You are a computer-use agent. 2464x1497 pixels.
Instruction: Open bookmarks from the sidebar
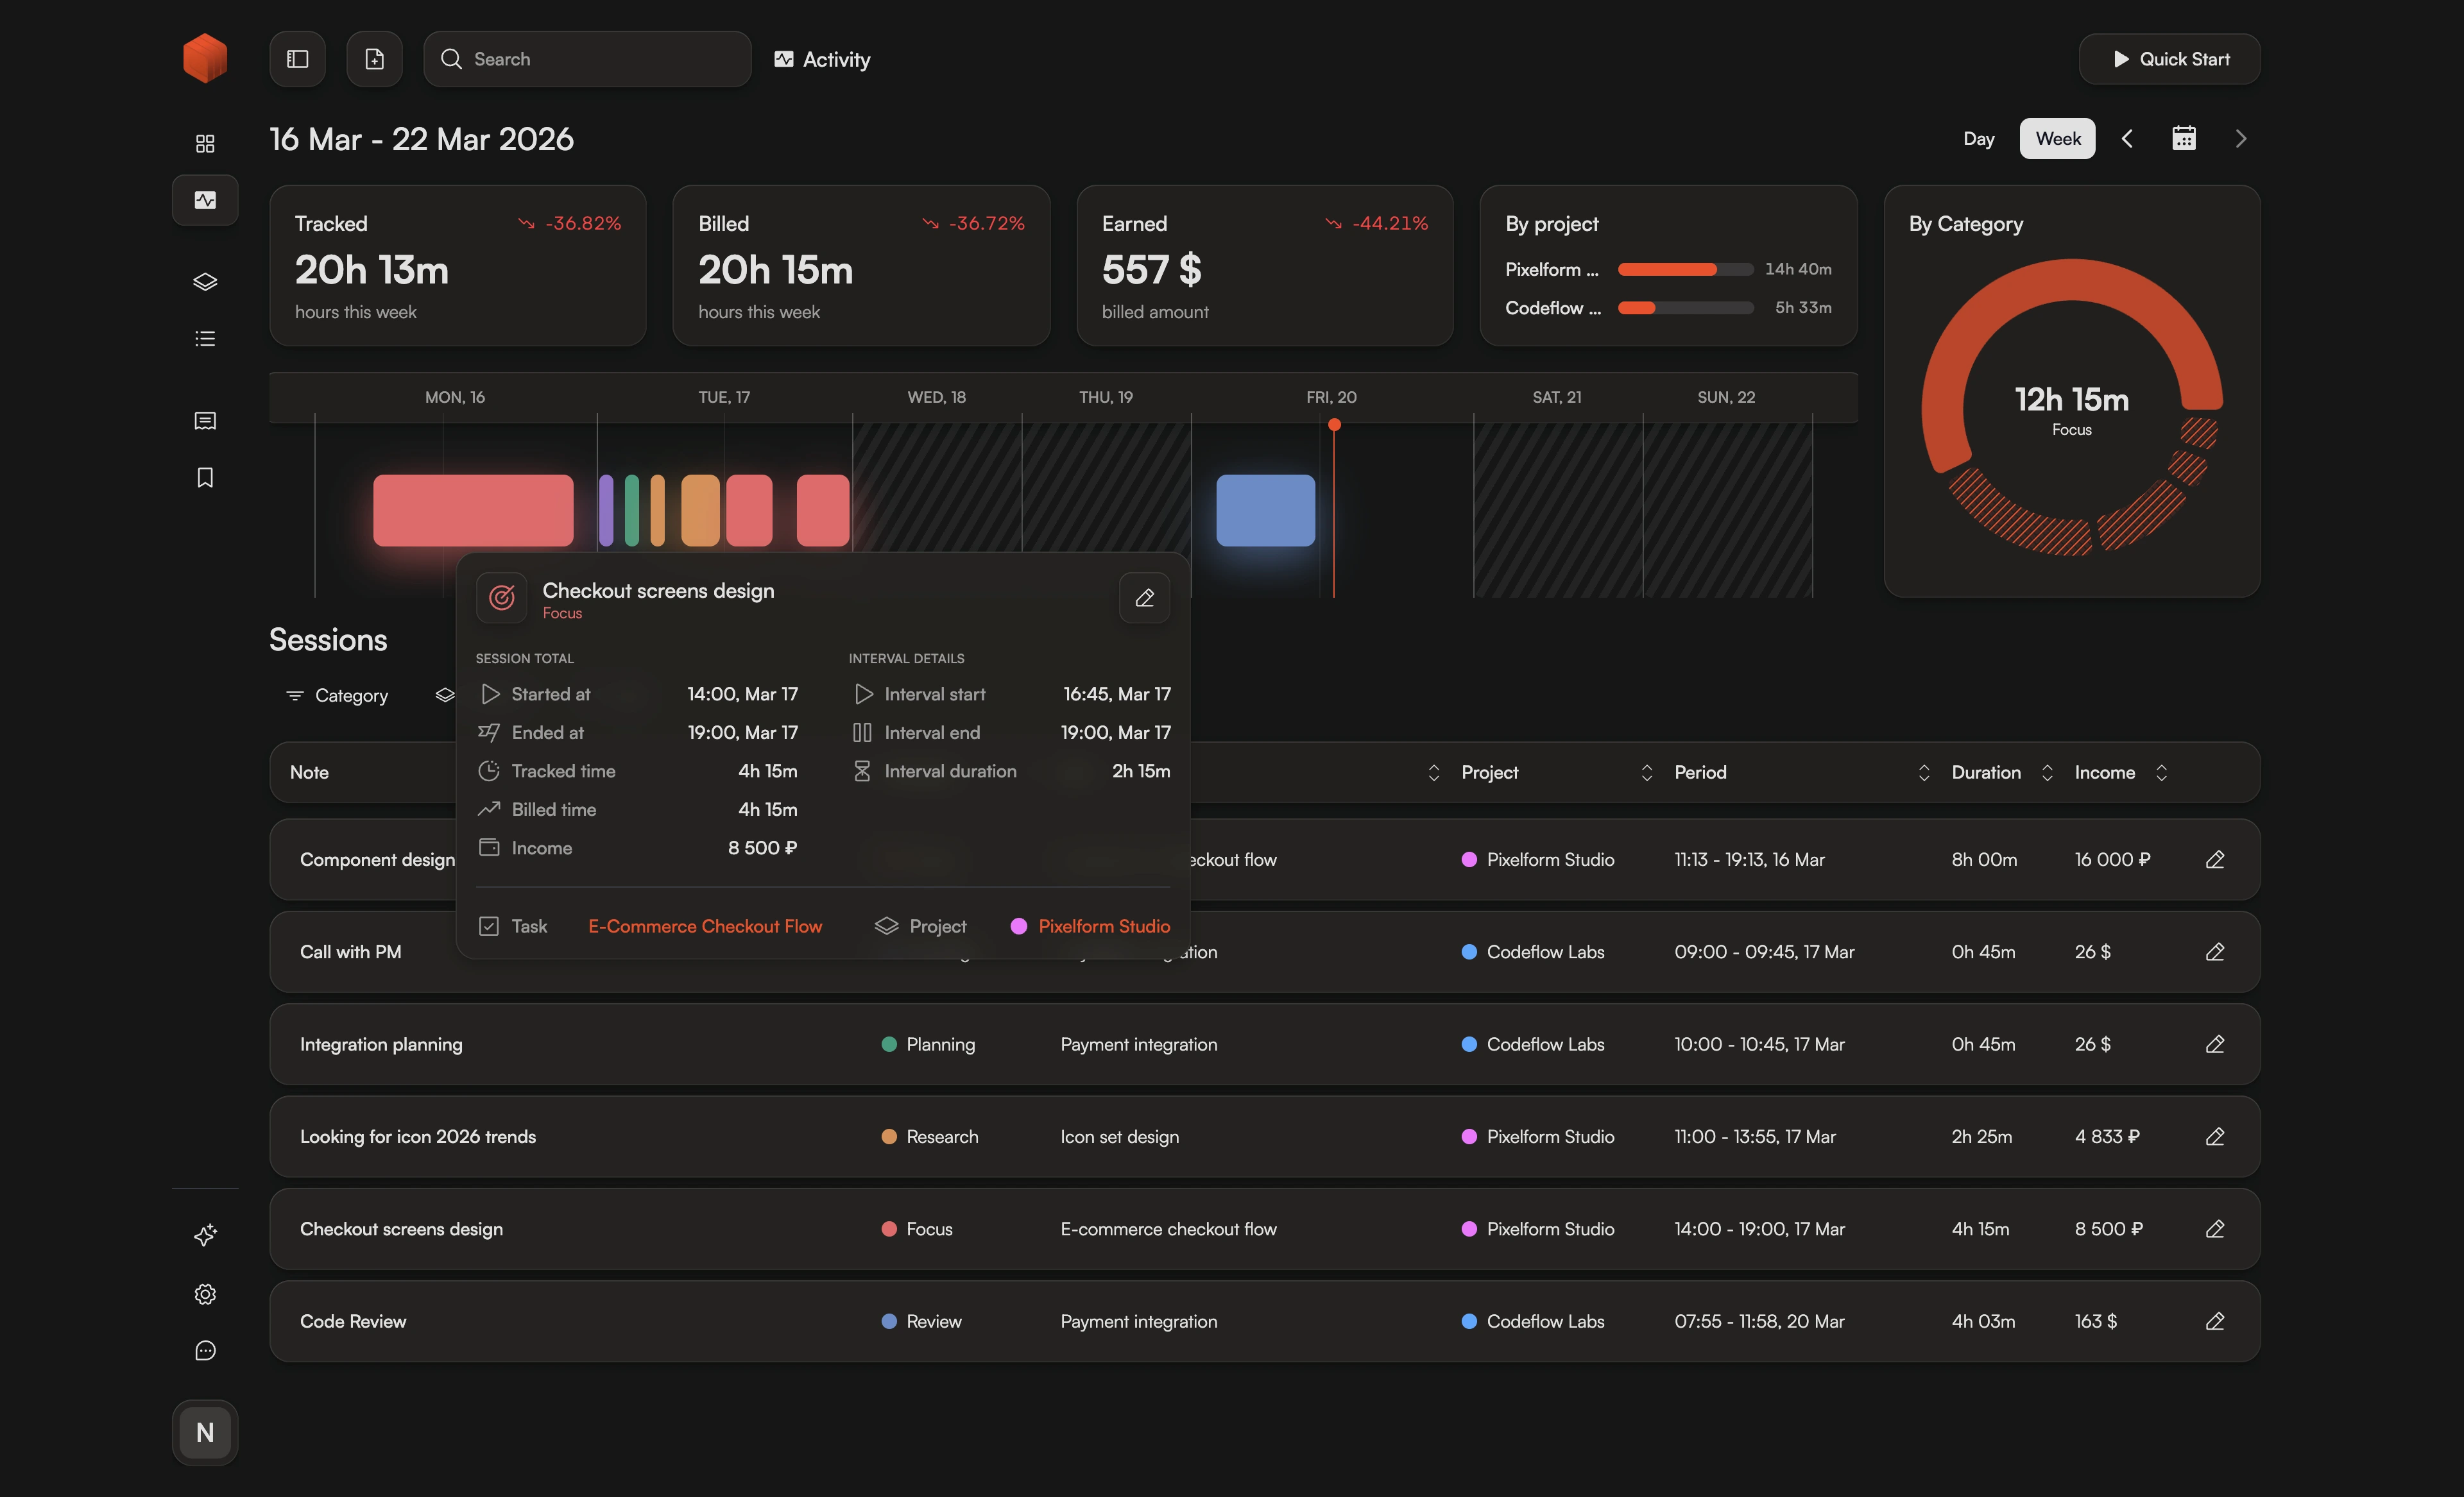coord(205,478)
